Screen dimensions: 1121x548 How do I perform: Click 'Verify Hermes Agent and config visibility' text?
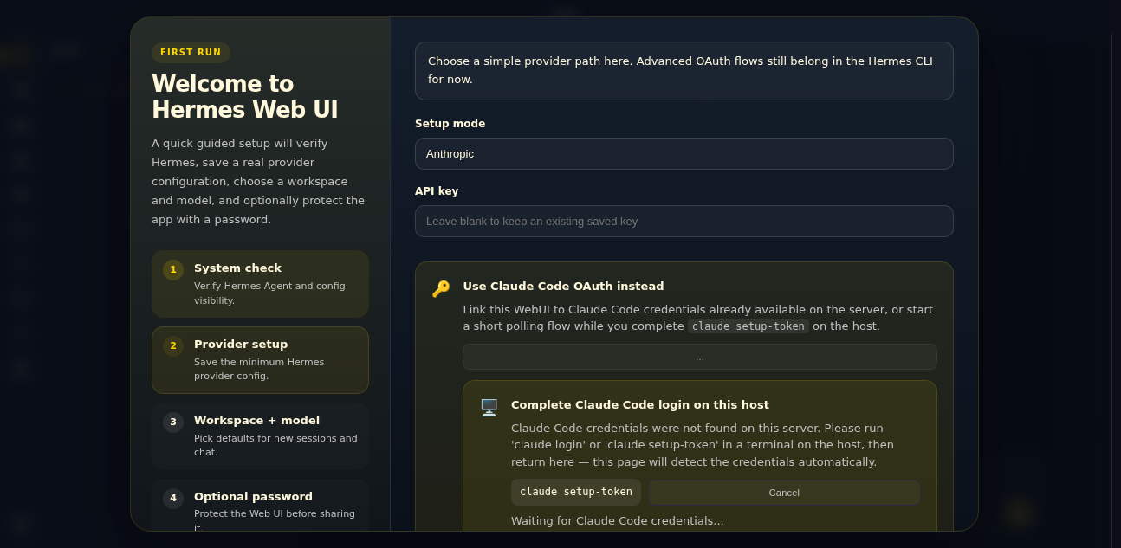coord(269,293)
